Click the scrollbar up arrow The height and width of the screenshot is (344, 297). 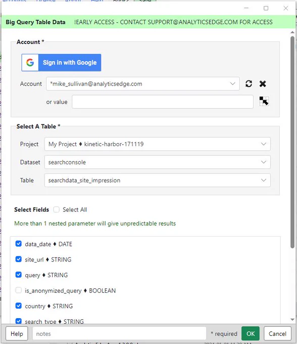point(292,32)
